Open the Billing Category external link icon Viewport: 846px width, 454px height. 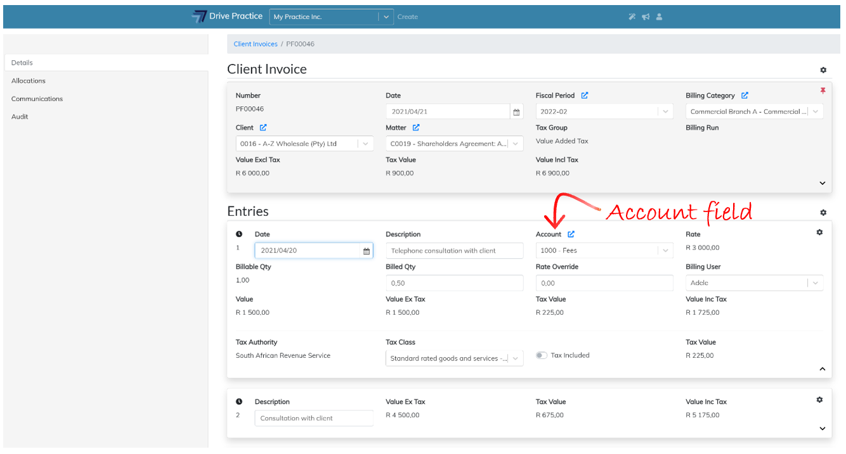(745, 96)
